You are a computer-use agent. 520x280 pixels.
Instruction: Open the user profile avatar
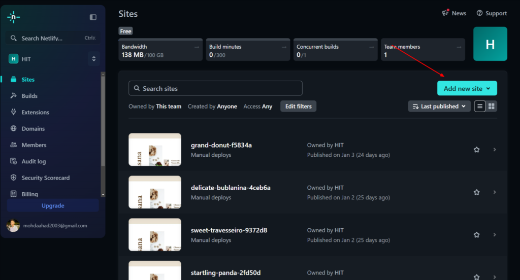pos(13,226)
